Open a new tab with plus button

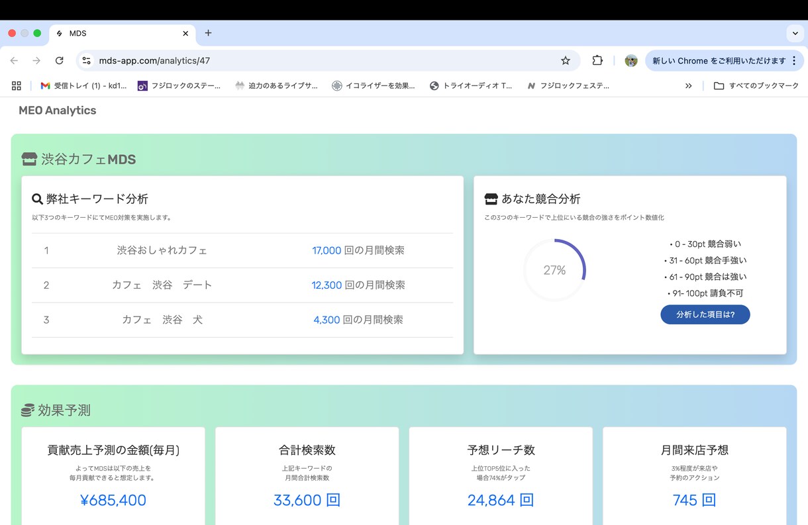[208, 33]
